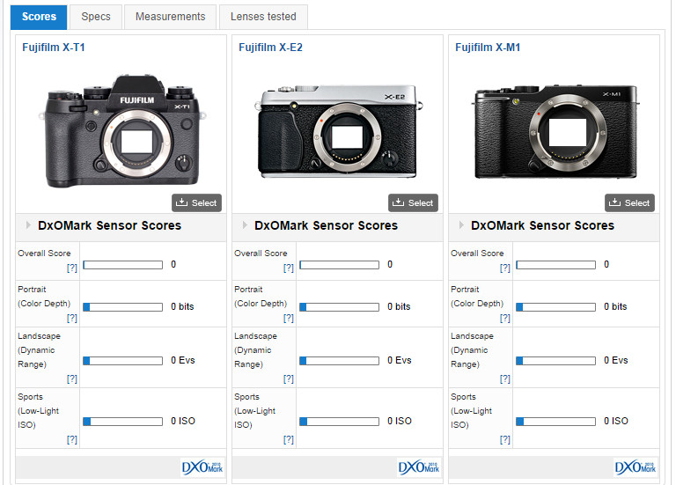Click the DxOMark logo under Fujifilm X-M1

[636, 467]
